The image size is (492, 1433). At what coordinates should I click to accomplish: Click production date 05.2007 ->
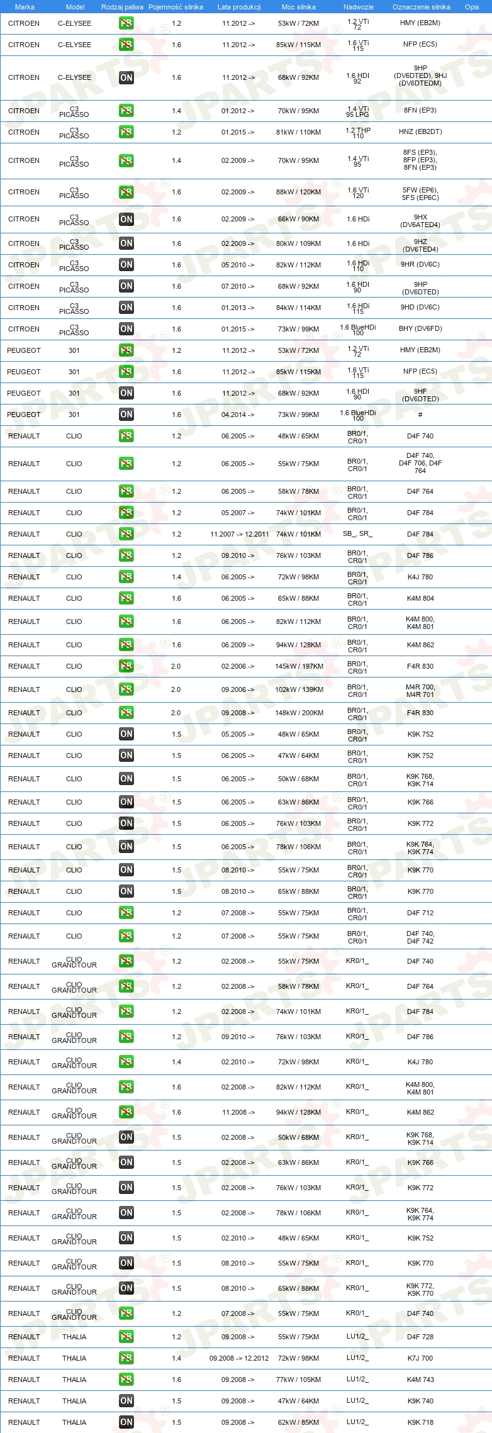(238, 513)
